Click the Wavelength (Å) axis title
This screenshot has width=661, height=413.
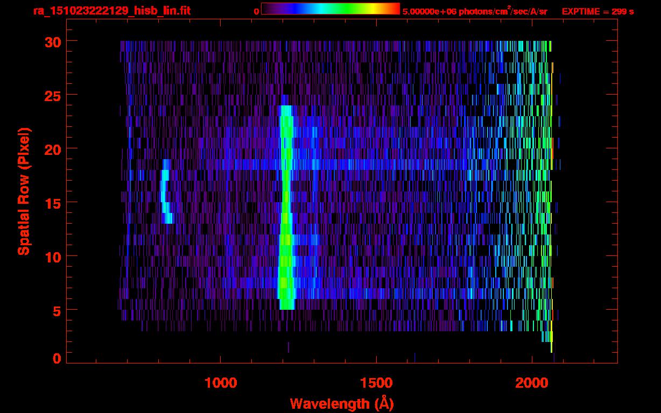click(341, 403)
